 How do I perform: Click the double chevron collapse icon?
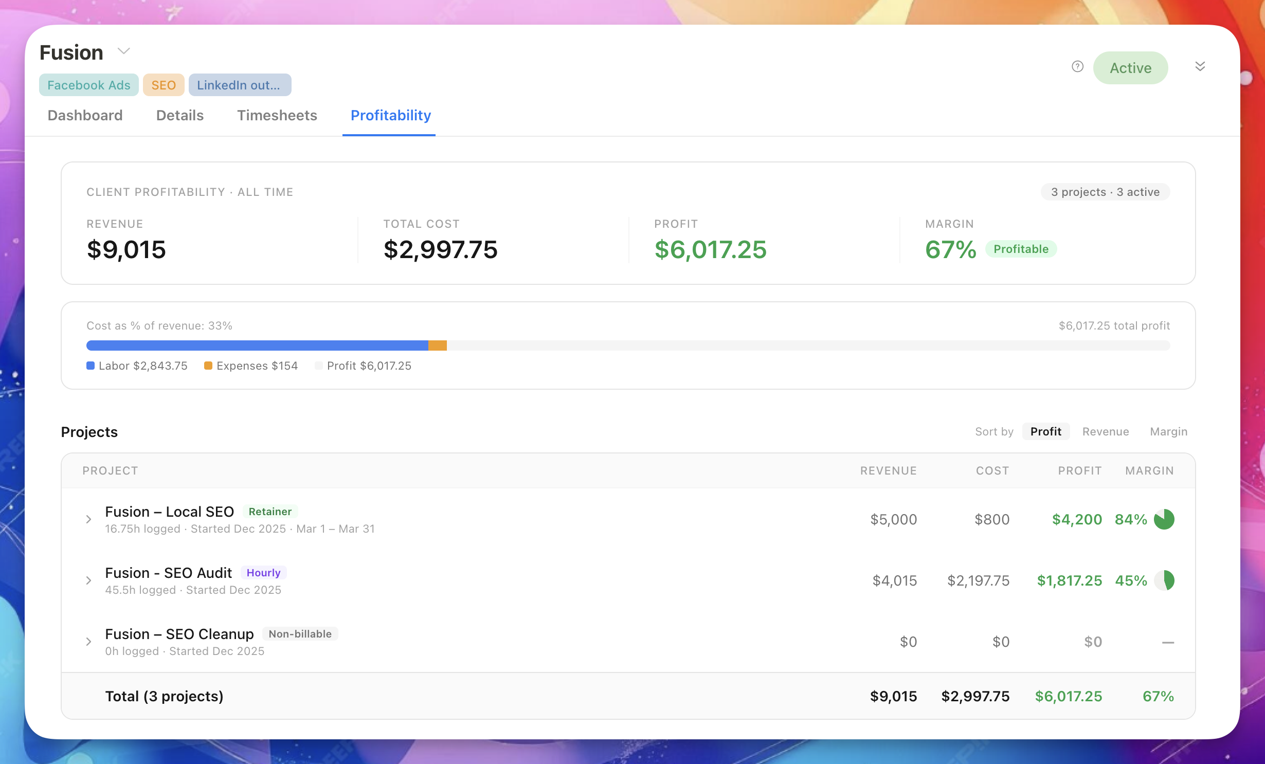pos(1200,66)
